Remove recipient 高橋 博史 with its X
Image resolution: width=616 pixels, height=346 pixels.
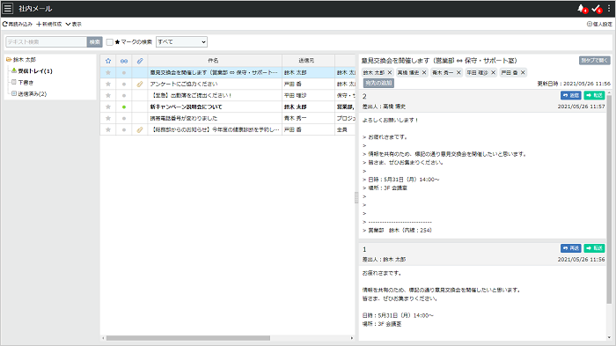point(424,72)
